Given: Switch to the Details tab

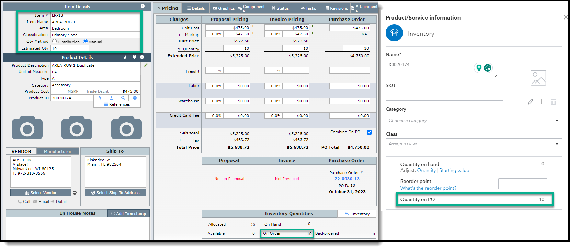Looking at the screenshot, I should tap(196, 8).
